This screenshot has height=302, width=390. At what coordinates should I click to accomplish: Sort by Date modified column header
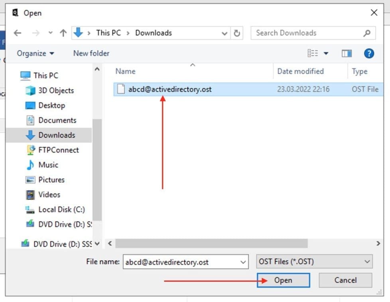(x=300, y=71)
